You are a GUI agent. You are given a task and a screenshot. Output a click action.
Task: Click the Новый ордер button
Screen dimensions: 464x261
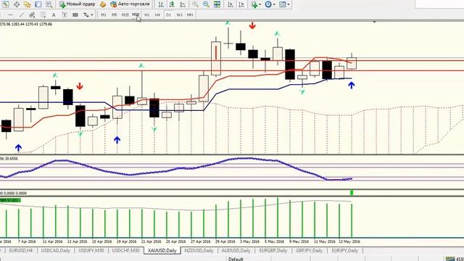77,4
